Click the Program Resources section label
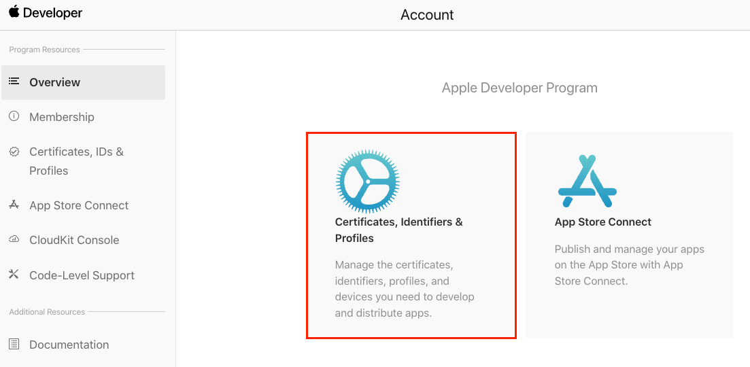Viewport: 750px width, 367px height. pyautogui.click(x=44, y=50)
